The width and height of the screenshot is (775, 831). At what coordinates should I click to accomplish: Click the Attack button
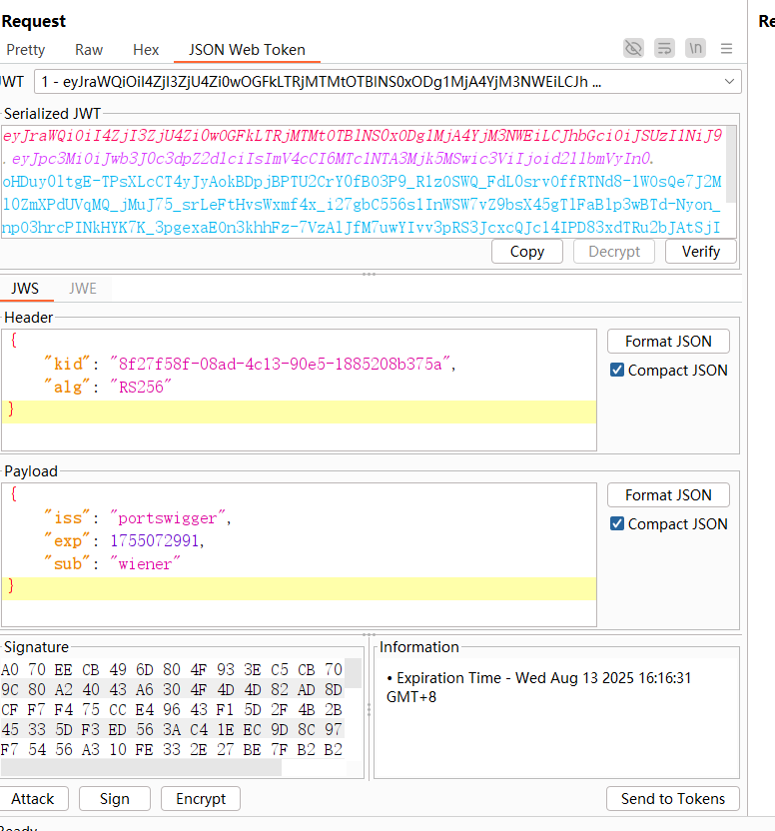point(33,799)
